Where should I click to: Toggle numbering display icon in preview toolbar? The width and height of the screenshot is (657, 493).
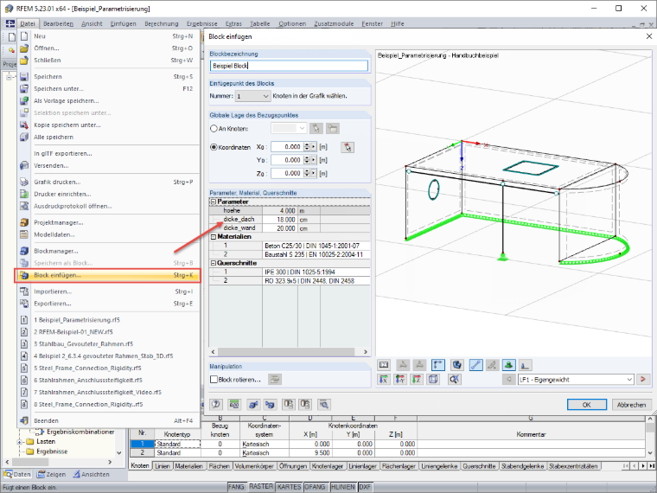click(384, 365)
